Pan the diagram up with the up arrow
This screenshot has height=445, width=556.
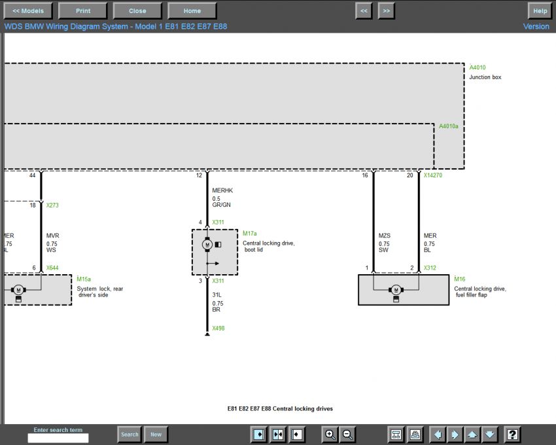point(472,435)
